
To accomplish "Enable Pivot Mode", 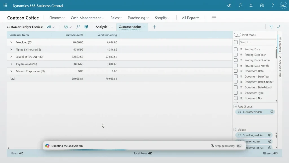I will pos(237,34).
